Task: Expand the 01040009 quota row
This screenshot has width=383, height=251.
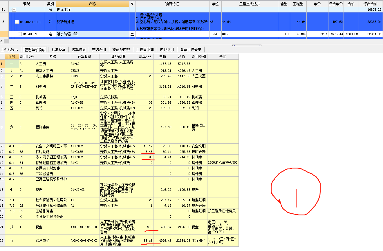Action: 20,34
